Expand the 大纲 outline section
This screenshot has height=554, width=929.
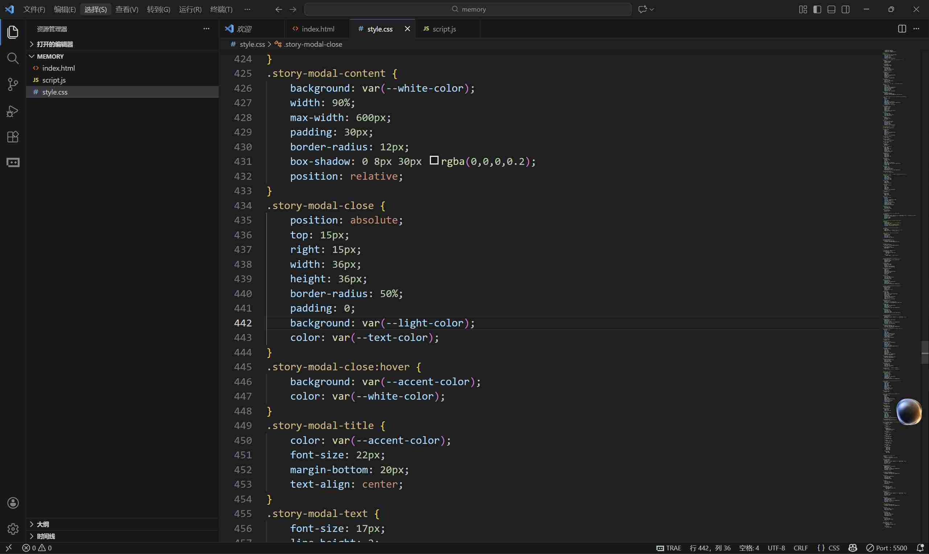click(x=42, y=524)
